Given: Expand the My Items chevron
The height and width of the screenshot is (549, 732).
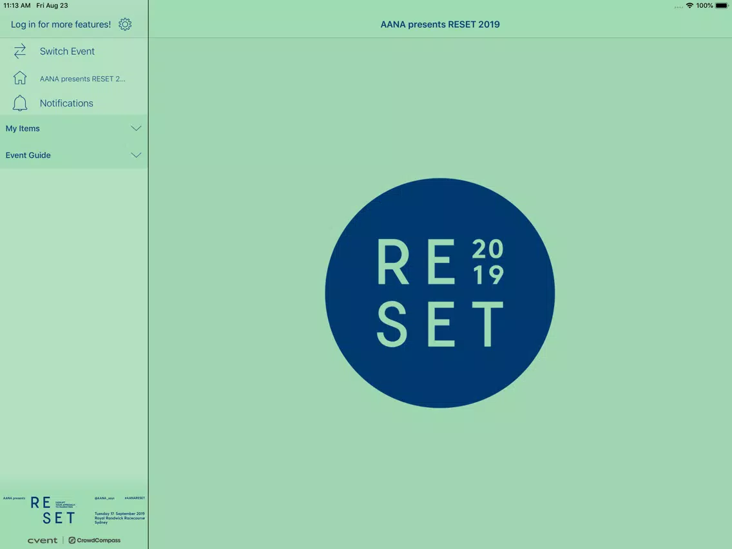Looking at the screenshot, I should pos(136,128).
